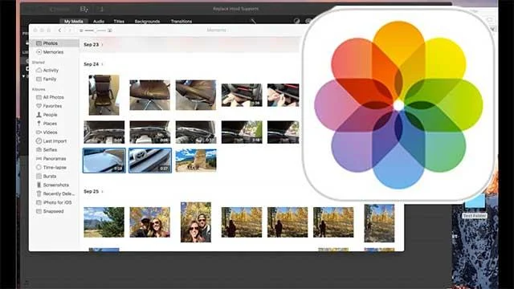Expand the Sep 23 moment chevron

click(102, 45)
